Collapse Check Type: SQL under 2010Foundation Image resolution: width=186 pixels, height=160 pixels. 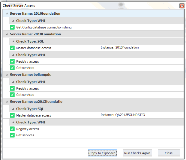[13, 41]
